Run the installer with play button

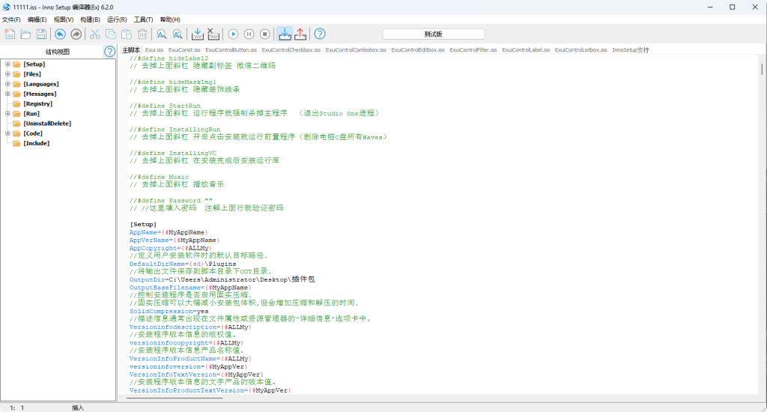(233, 34)
